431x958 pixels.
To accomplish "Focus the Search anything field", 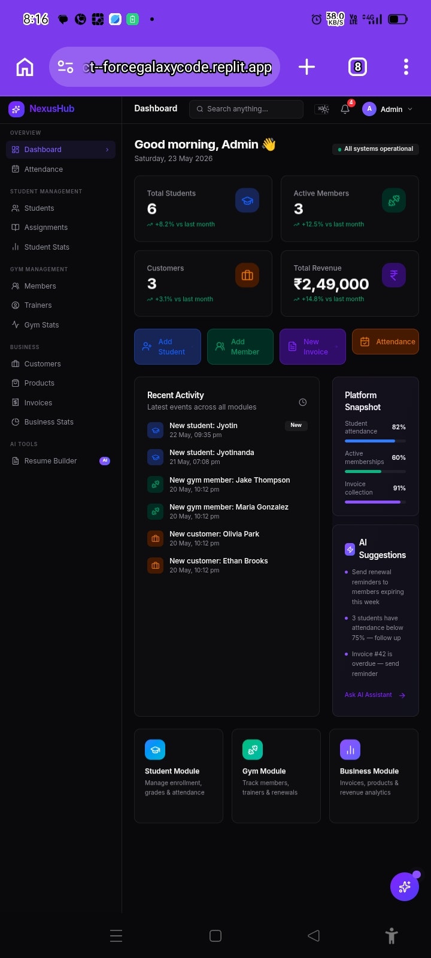I will tap(247, 109).
